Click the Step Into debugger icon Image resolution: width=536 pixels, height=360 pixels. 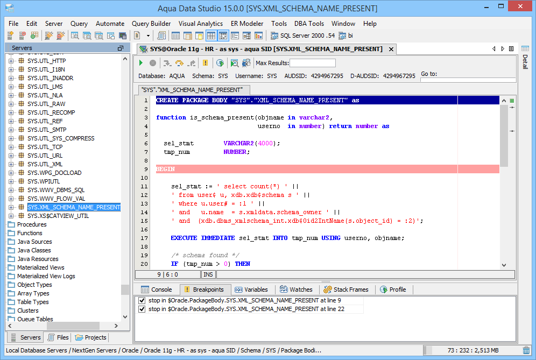click(x=167, y=63)
